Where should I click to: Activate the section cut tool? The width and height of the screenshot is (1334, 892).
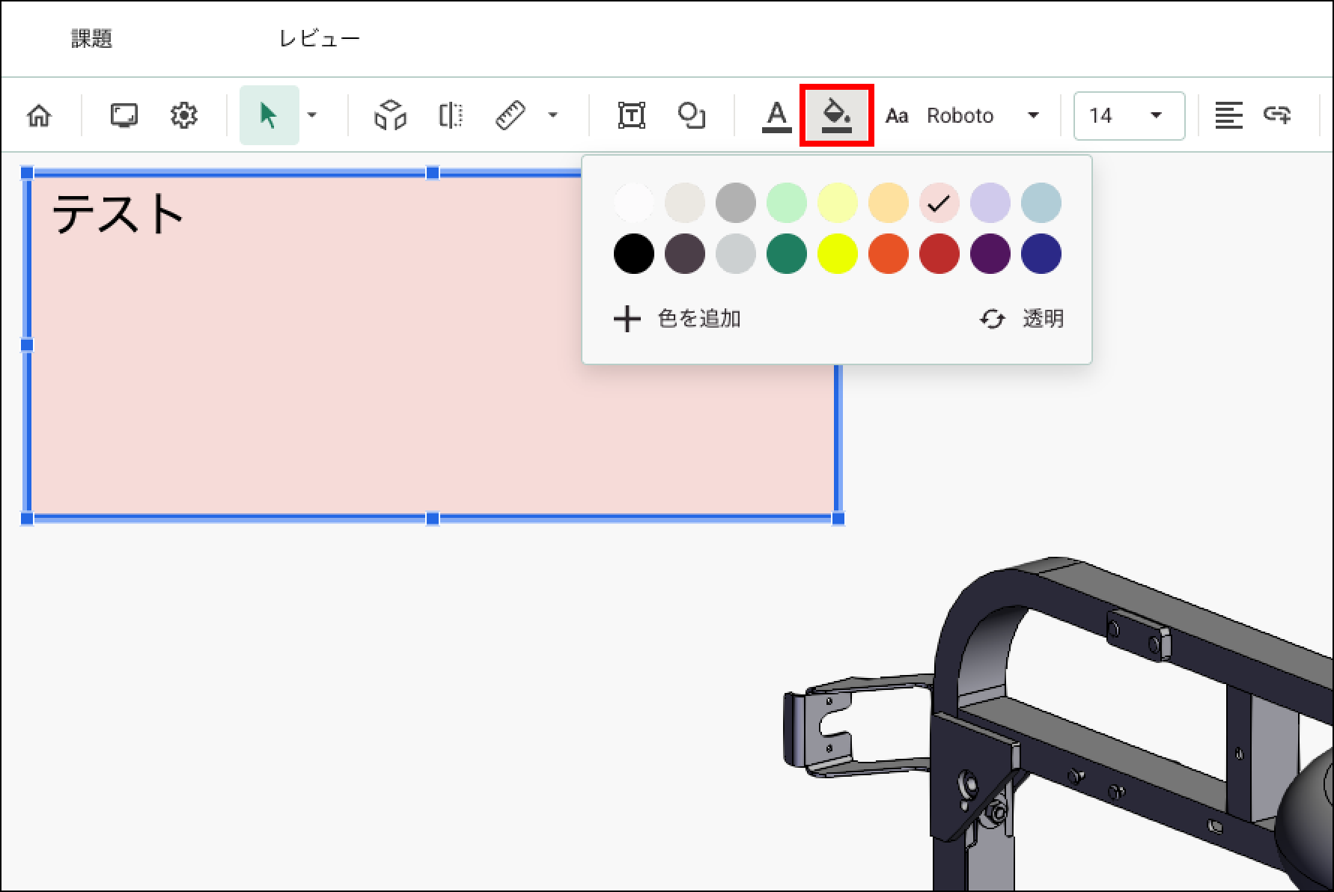coord(451,115)
